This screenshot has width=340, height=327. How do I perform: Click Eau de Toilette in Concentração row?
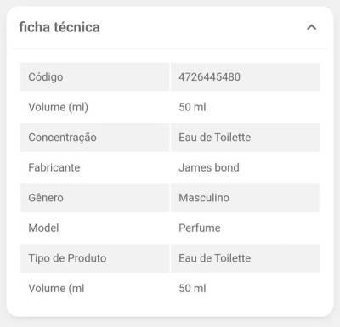[215, 138]
